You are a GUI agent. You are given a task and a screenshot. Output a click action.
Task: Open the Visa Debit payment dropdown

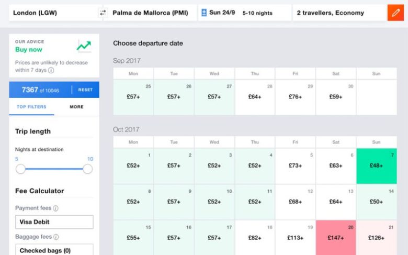54,222
